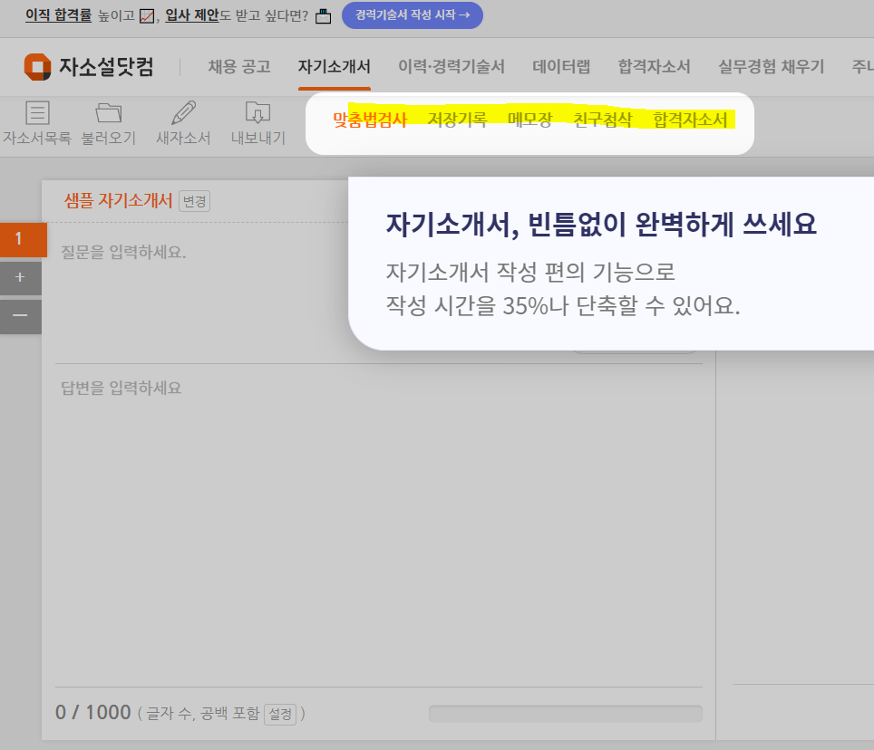The image size is (874, 750).
Task: Click 샘플 자기소개서 title
Action: point(118,200)
